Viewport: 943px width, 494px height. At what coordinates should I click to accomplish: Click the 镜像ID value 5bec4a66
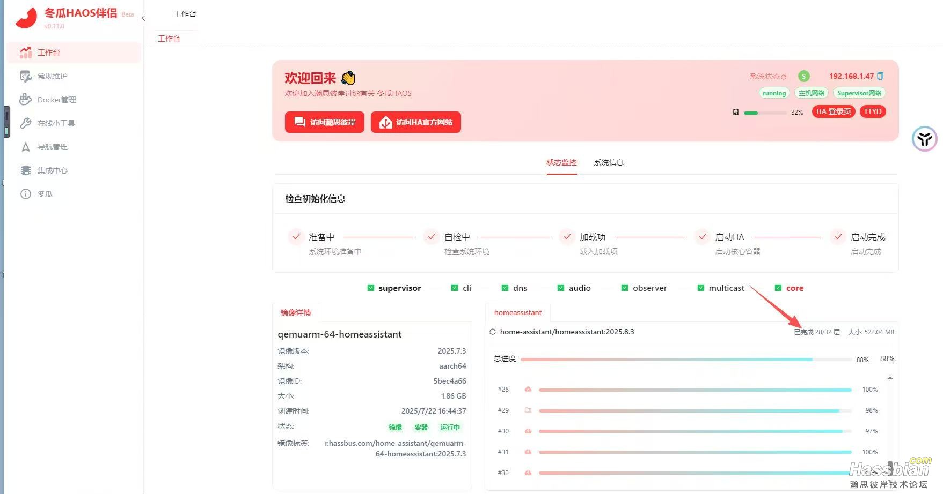(450, 381)
